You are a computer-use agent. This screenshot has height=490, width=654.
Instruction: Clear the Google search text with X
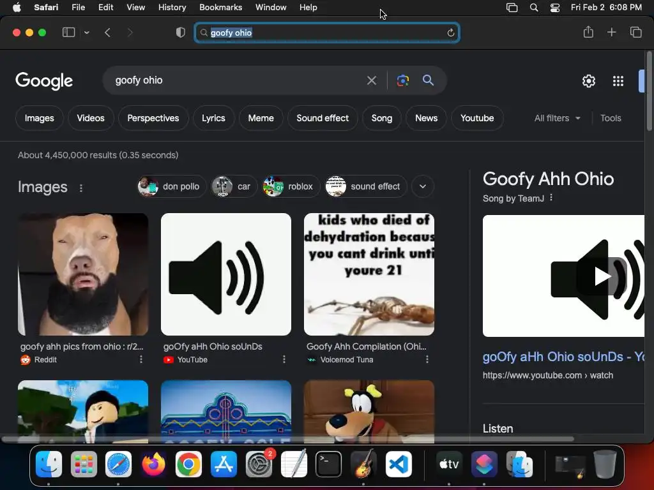[x=371, y=80]
